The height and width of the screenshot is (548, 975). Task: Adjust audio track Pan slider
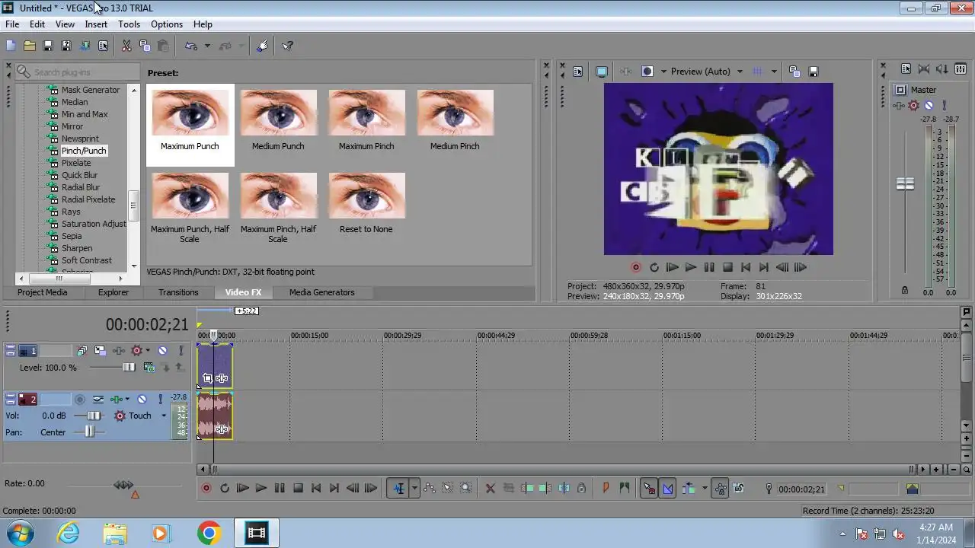[88, 432]
